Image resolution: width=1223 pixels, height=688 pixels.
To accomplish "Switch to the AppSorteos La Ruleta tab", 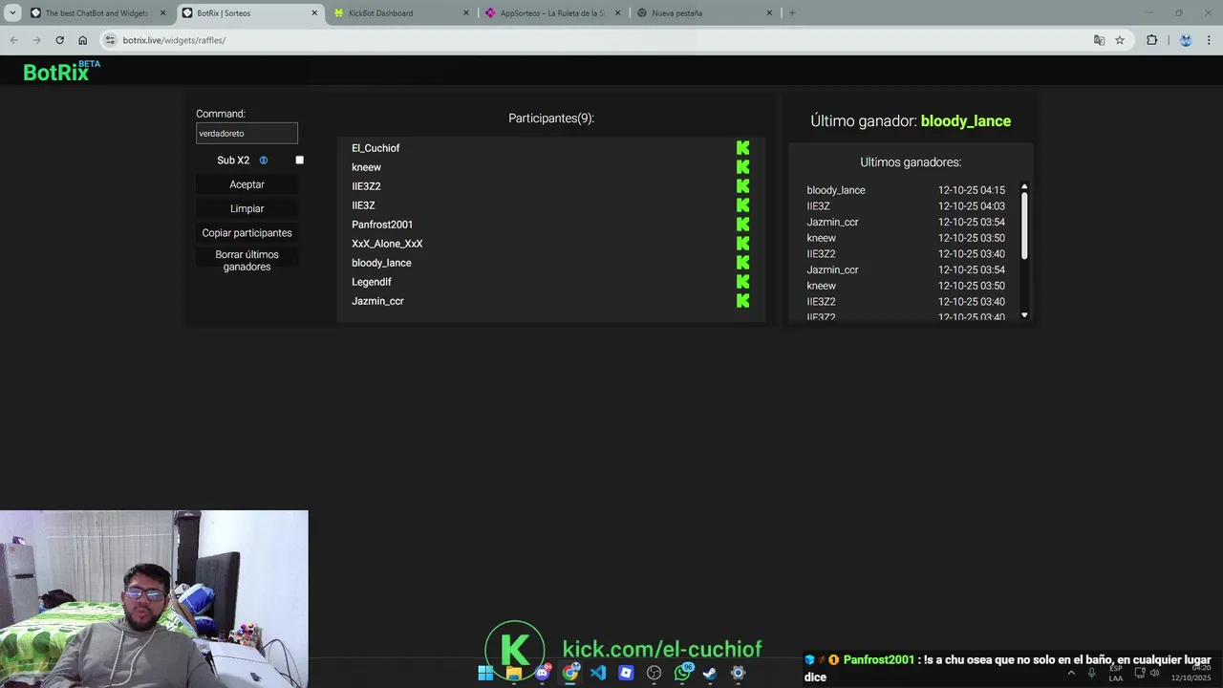I will pos(552,13).
